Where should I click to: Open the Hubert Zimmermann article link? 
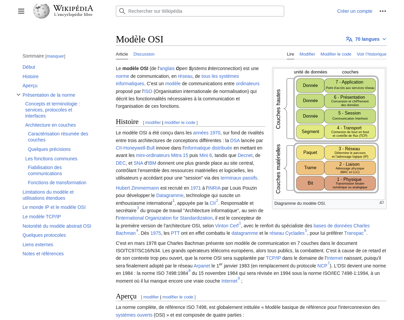(x=137, y=188)
